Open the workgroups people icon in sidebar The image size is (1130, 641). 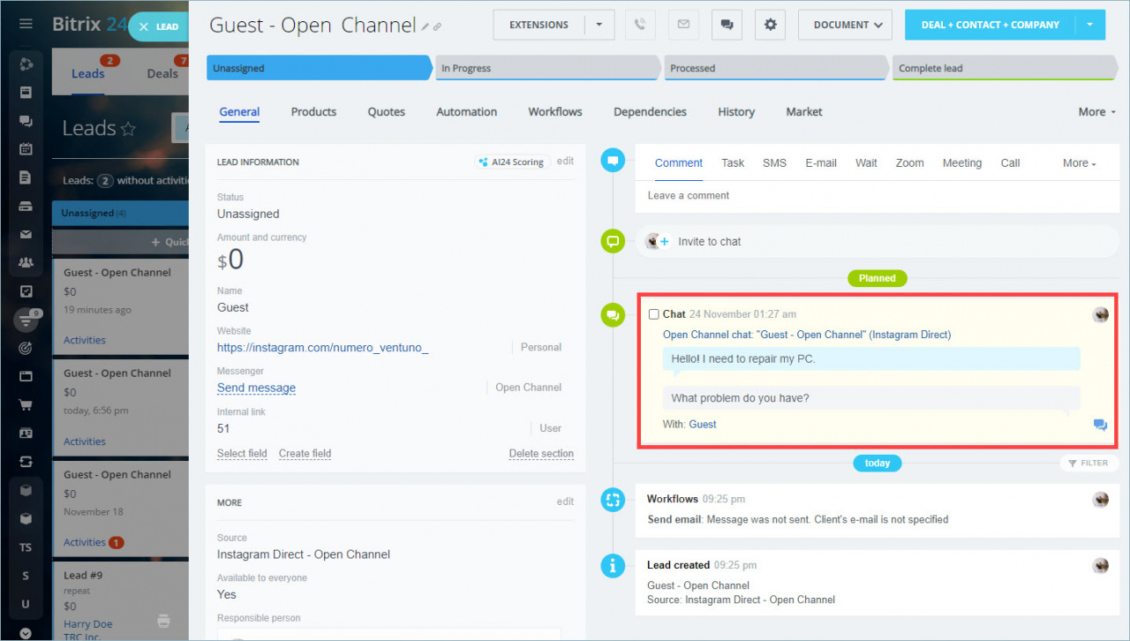coord(26,262)
